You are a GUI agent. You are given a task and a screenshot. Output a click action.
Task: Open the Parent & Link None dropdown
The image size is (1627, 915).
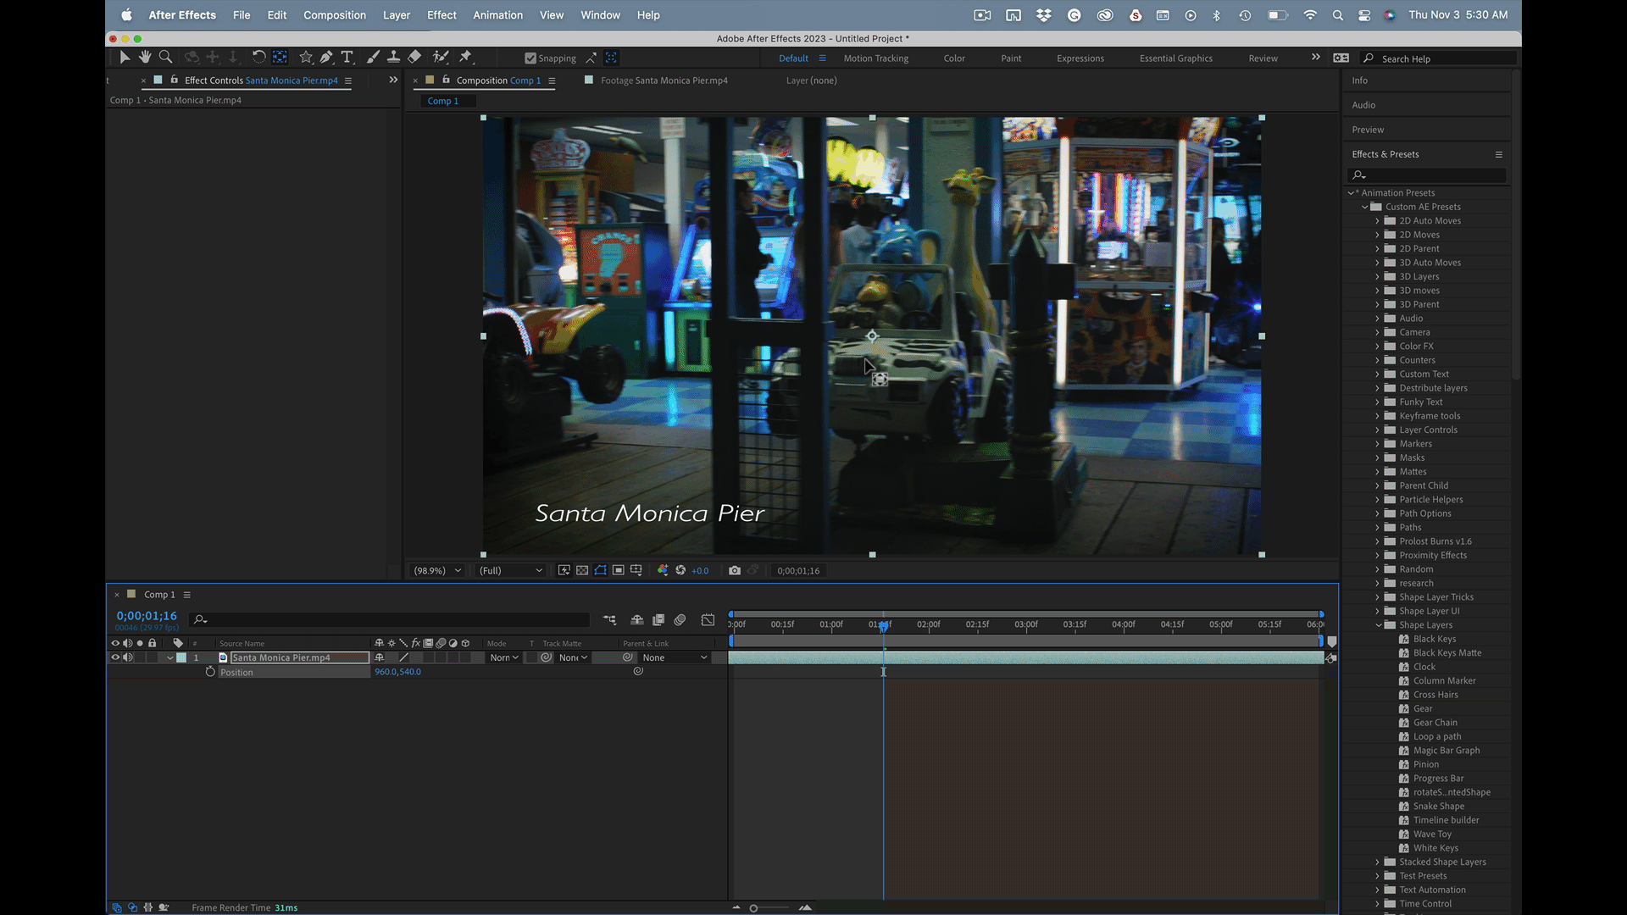(675, 657)
